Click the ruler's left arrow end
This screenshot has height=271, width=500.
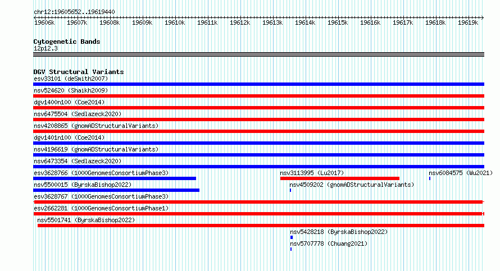coord(35,17)
